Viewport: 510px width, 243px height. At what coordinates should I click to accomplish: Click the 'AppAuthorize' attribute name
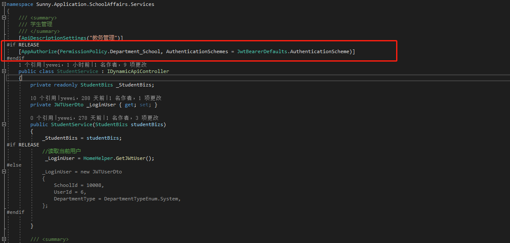(x=39, y=51)
